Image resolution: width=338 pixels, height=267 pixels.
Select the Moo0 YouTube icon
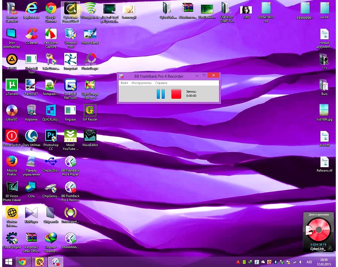[70, 140]
